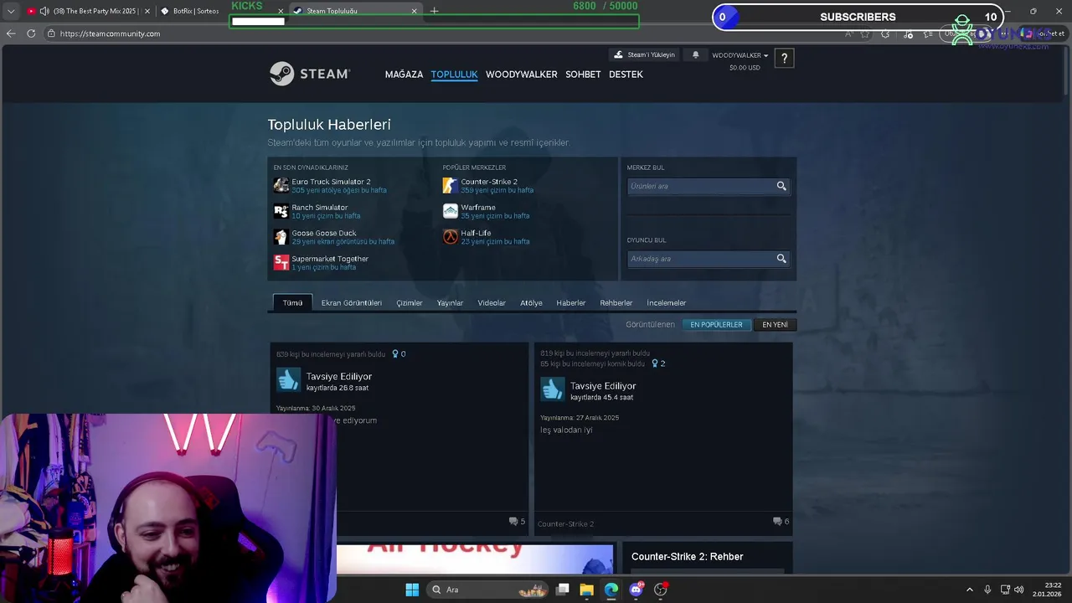Screen dimensions: 1072x603
Task: Click the comment bubble showing 6 comments
Action: [x=777, y=521]
